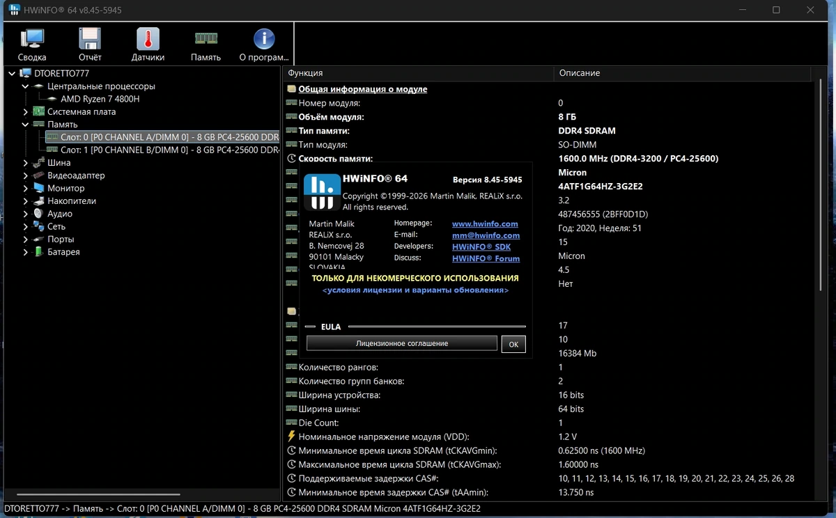836x518 pixels.
Task: Select Минимальное время задержки CAS# row
Action: (548, 492)
